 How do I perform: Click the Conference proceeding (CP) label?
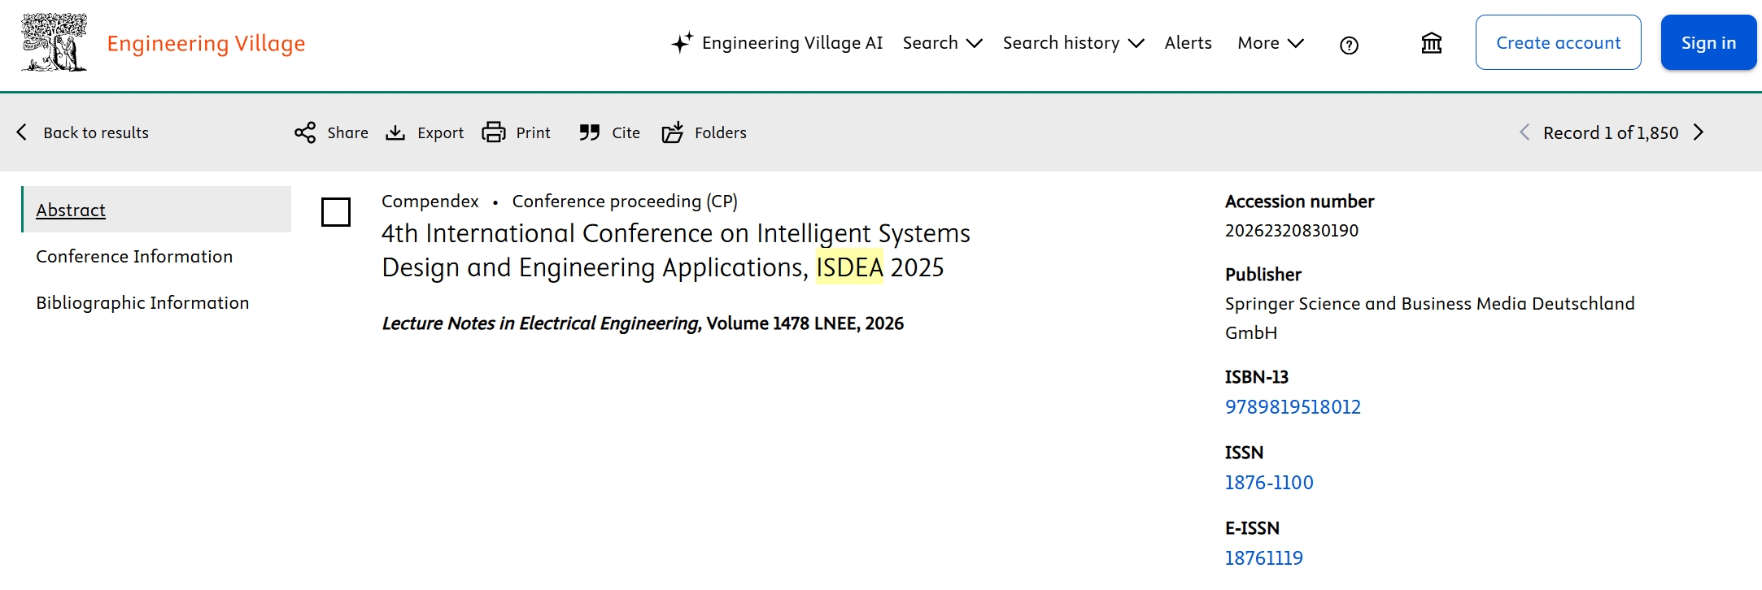(625, 202)
